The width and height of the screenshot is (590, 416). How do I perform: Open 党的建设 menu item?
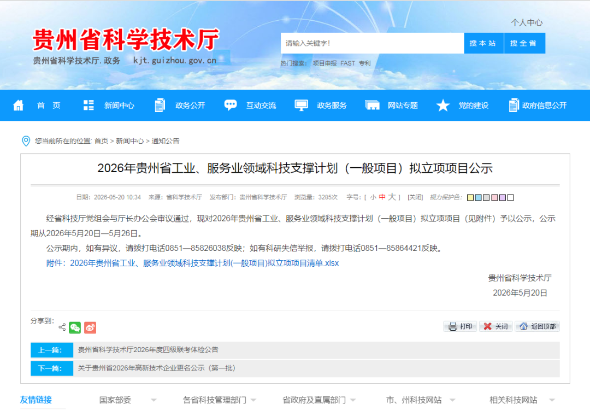473,106
